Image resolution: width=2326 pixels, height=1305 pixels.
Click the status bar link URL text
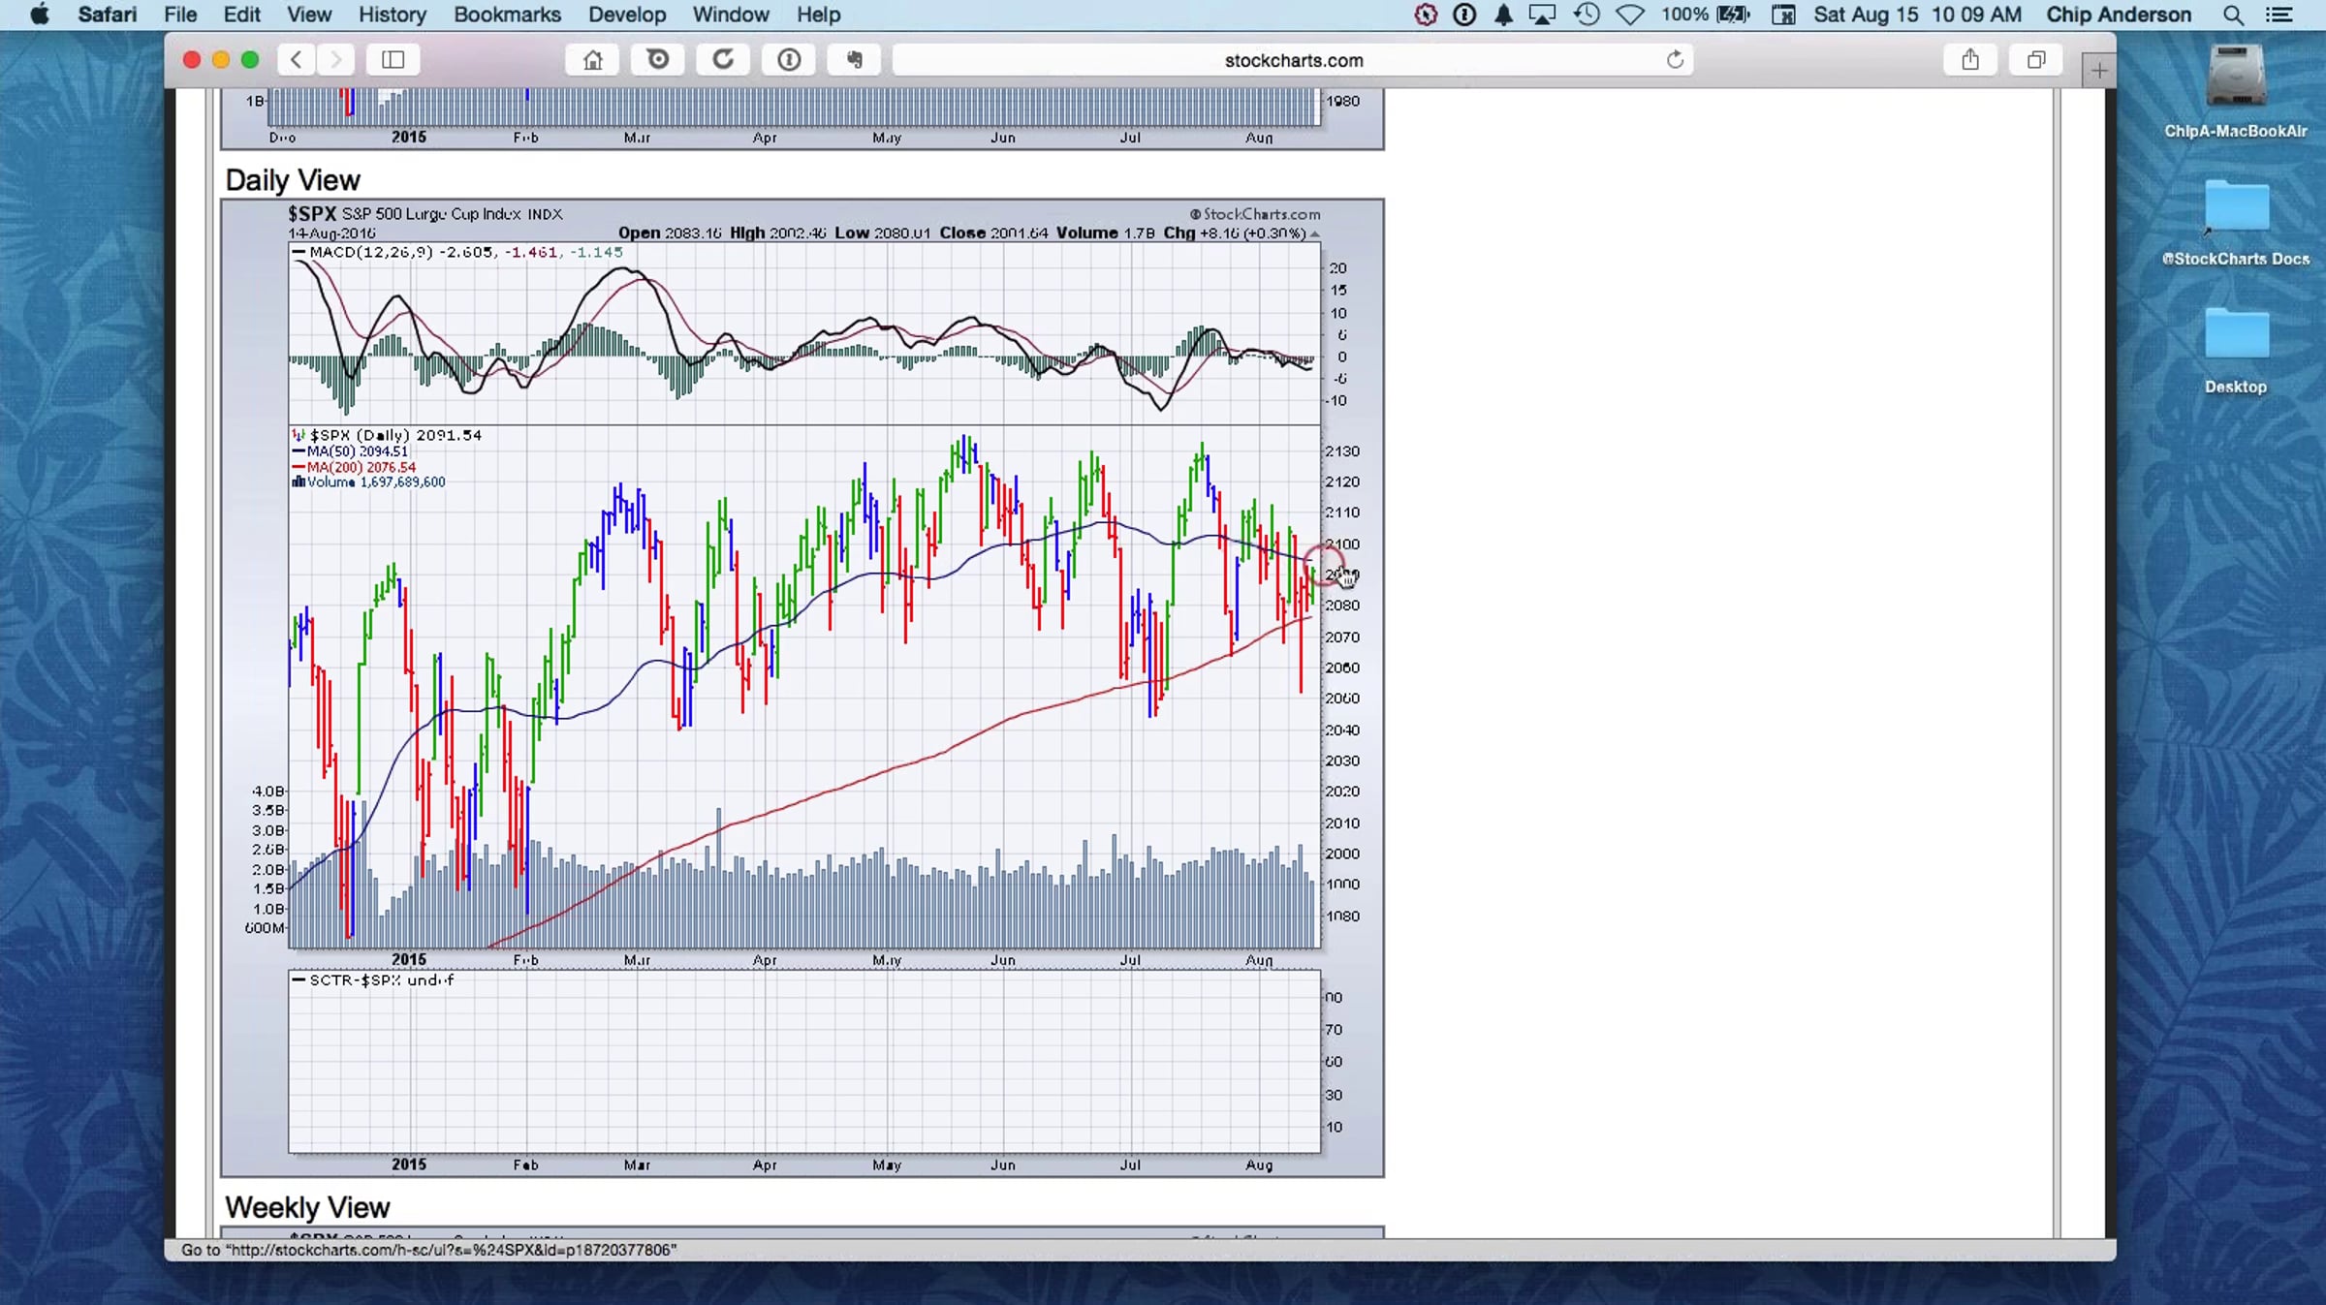428,1250
